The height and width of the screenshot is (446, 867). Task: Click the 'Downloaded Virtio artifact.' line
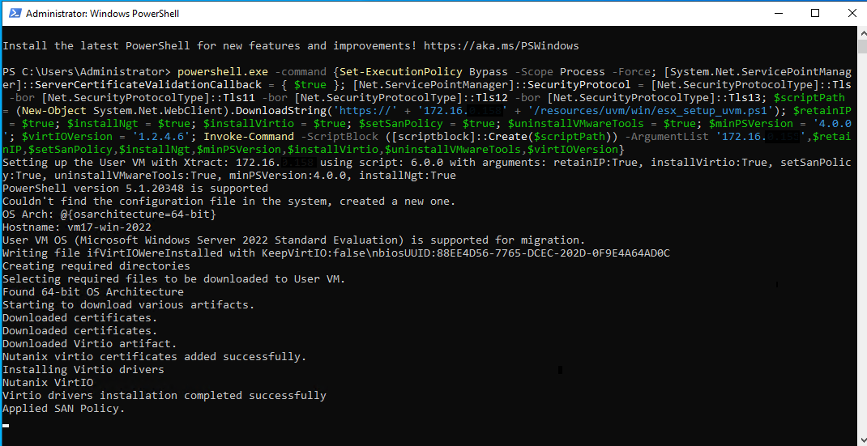point(89,344)
